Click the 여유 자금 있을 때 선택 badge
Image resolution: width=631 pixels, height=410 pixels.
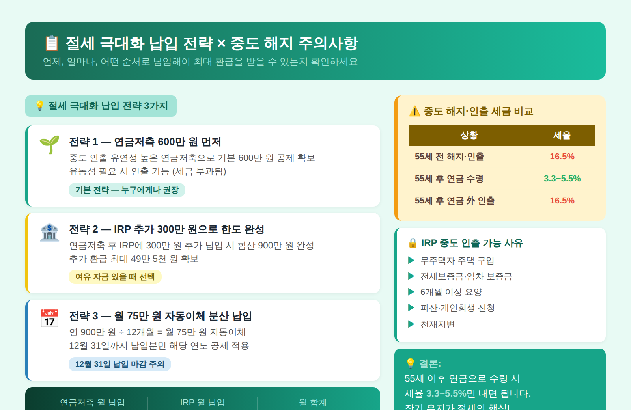pyautogui.click(x=115, y=277)
